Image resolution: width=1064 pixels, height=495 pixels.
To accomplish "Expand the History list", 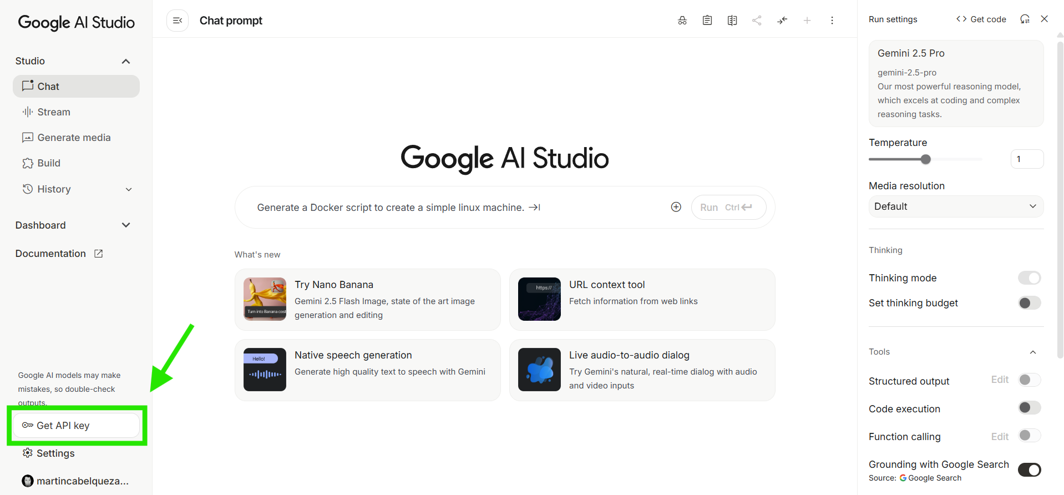I will coord(129,189).
